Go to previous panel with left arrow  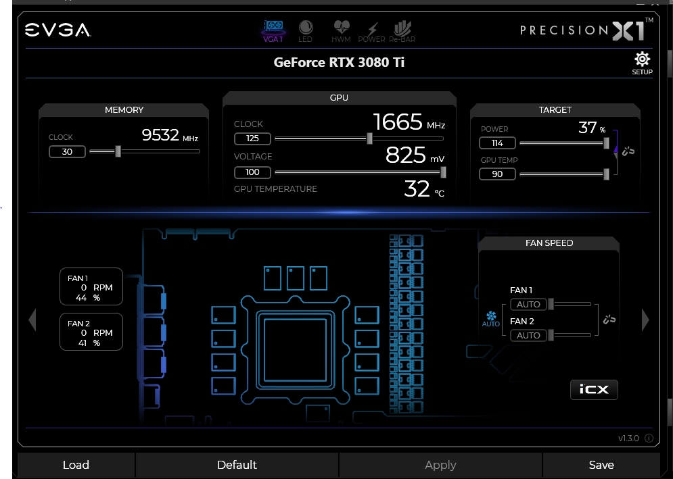pyautogui.click(x=32, y=320)
